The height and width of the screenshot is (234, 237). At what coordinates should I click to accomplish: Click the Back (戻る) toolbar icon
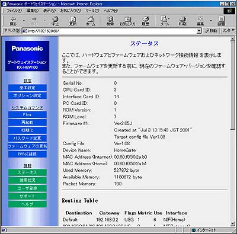point(13,21)
